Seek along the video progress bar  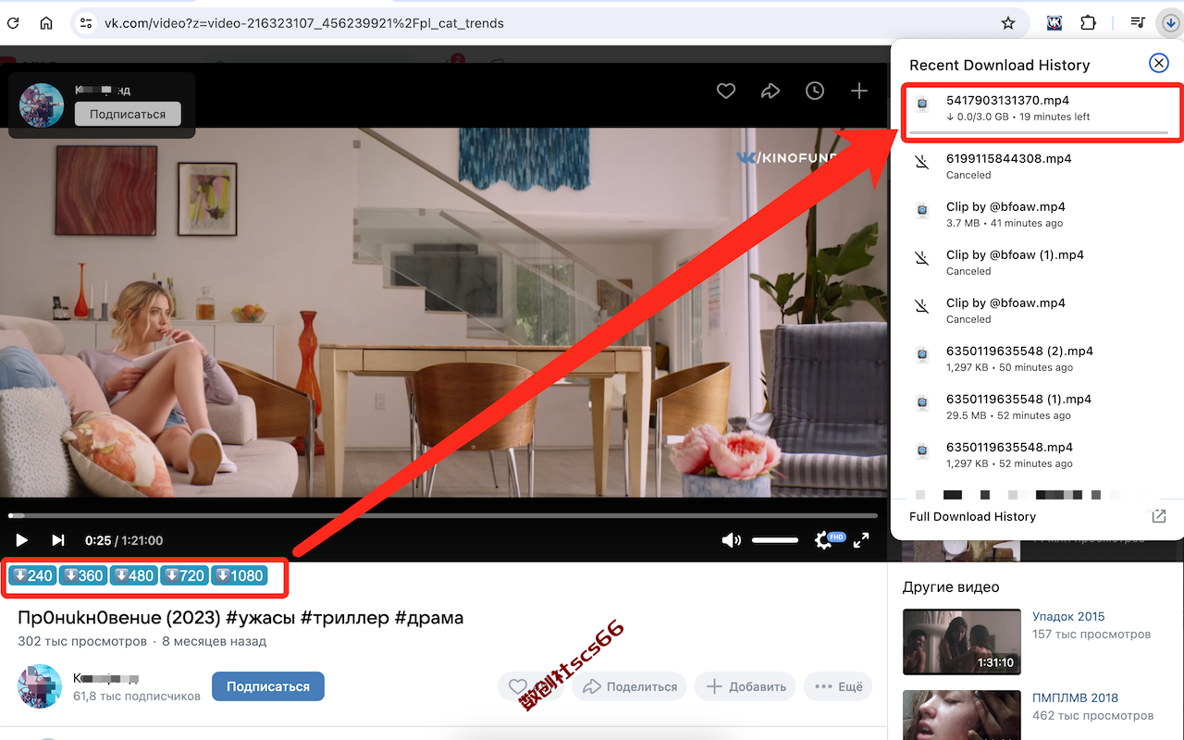[443, 515]
